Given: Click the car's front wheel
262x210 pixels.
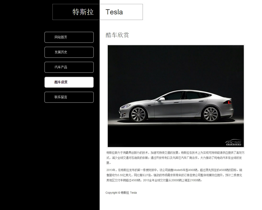Looking at the screenshot, I should tap(138, 114).
